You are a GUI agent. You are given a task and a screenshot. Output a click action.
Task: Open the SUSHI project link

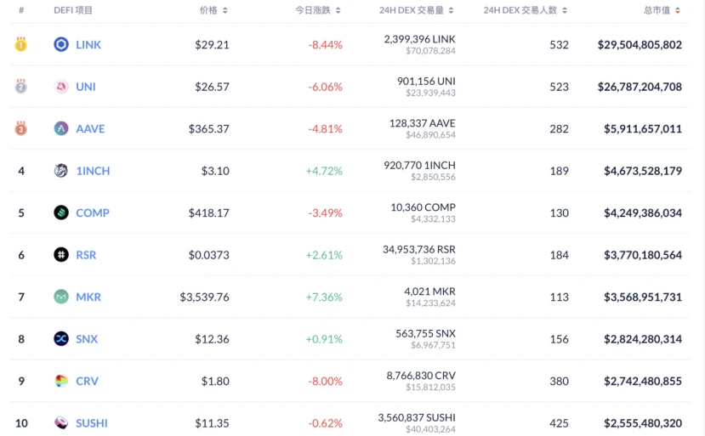pyautogui.click(x=92, y=423)
